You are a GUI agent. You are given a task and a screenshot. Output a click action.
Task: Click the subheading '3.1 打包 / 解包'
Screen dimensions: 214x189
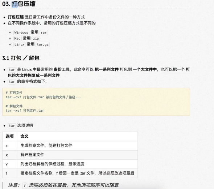[21, 58]
